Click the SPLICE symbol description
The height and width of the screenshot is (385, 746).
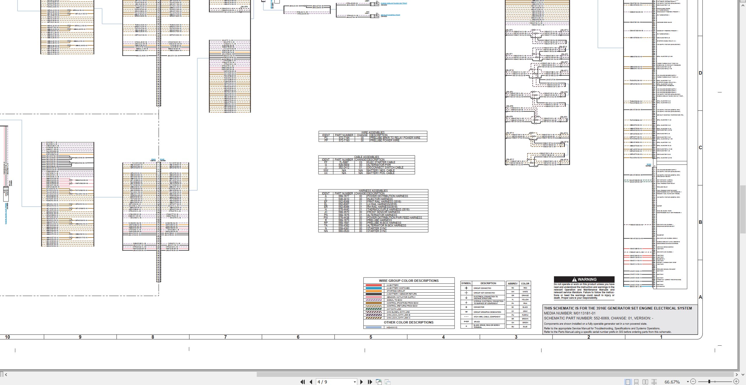pyautogui.click(x=477, y=322)
